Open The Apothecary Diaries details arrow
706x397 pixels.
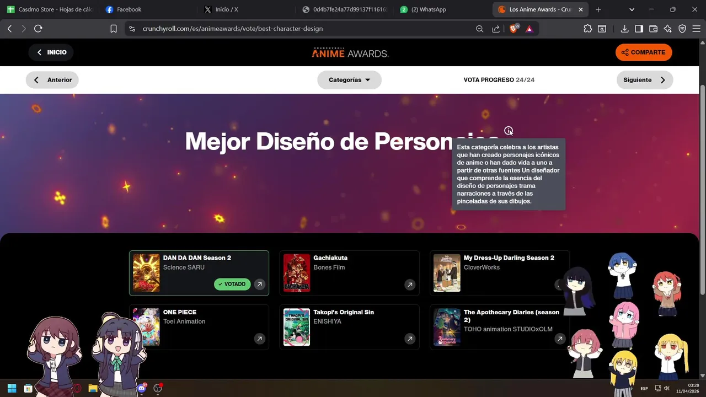pyautogui.click(x=560, y=339)
